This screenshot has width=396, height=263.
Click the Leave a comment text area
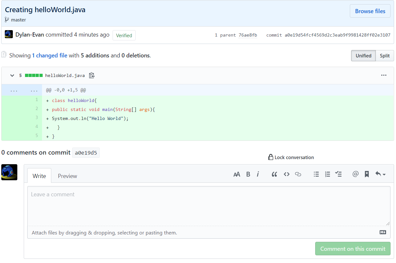coord(209,206)
